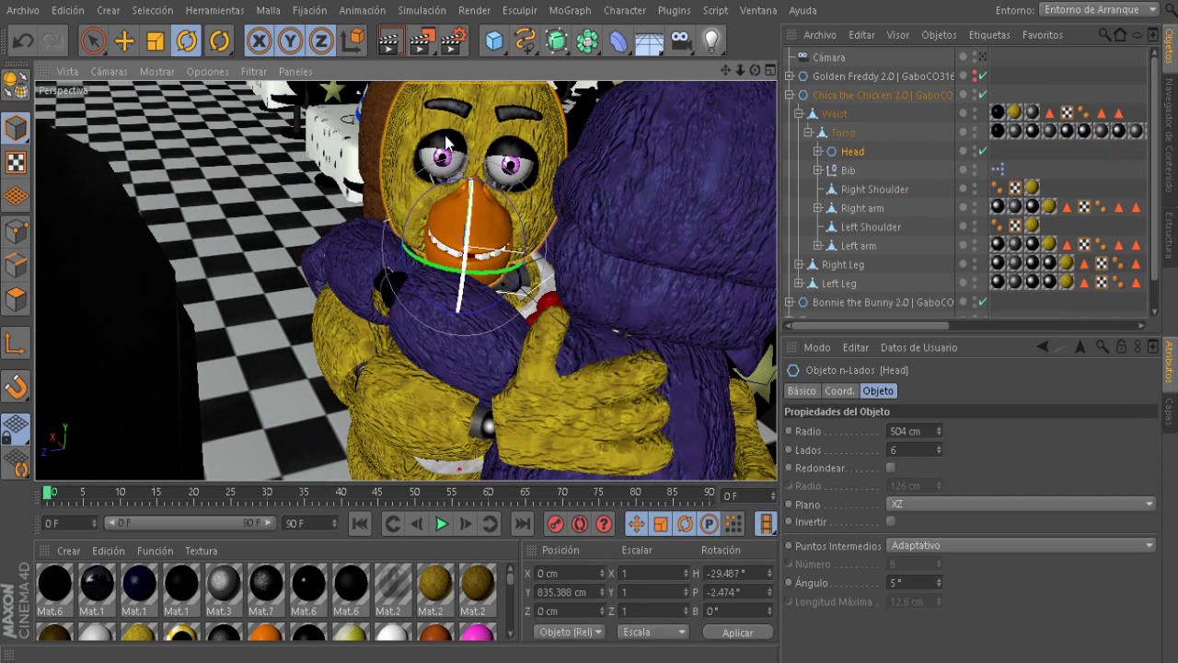
Task: Expand the Left Leg object
Action: 799,284
